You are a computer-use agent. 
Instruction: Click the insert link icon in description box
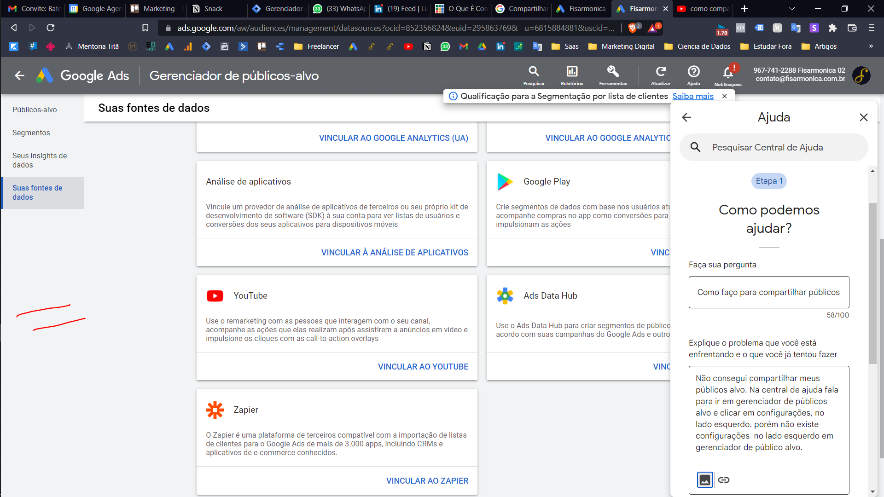point(724,480)
